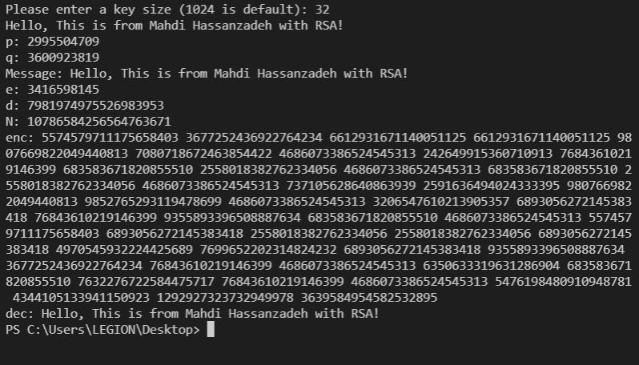The image size is (639, 365).
Task: Click the e value 3416598145
Action: (x=63, y=89)
